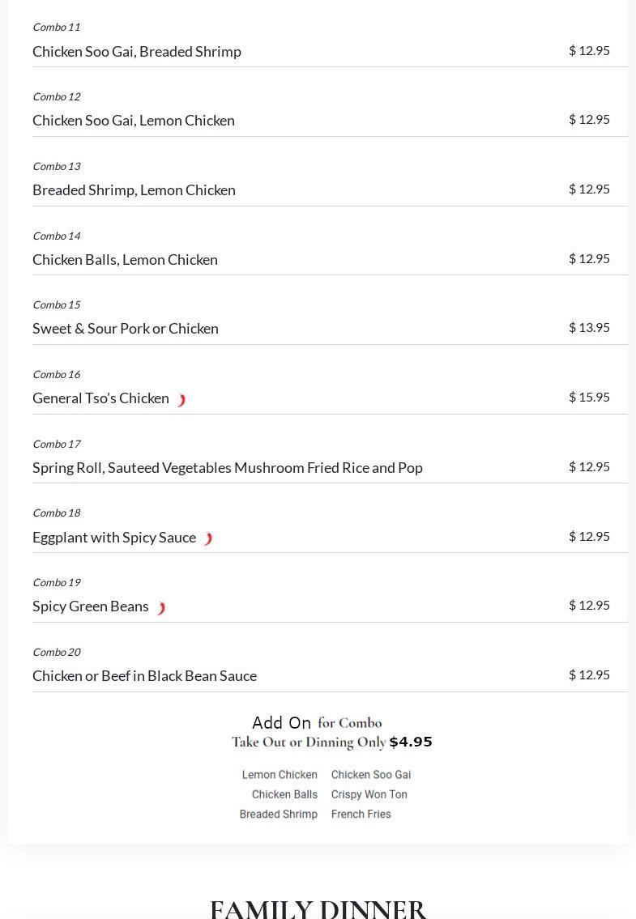Image resolution: width=636 pixels, height=919 pixels.
Task: Click the $13.95 price for Combo 15
Action: 589,327
